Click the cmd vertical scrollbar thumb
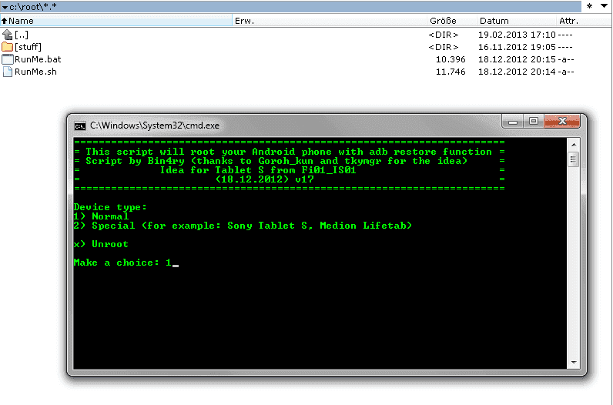613x405 pixels. tap(574, 159)
